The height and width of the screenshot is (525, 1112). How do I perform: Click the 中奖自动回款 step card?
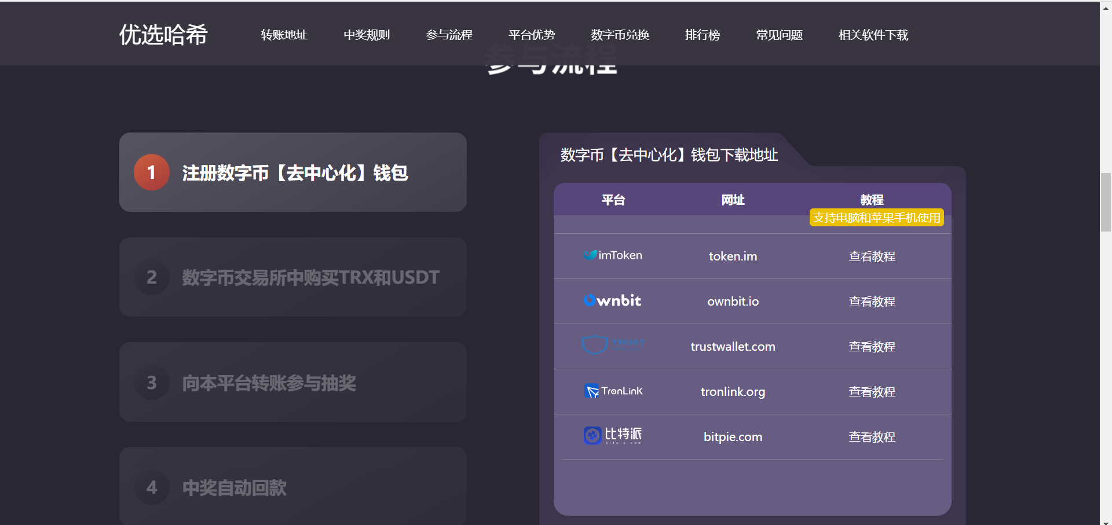[x=292, y=487]
